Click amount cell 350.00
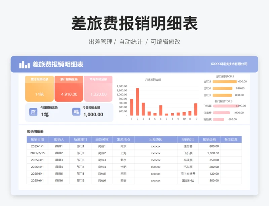The image size is (269, 206). coord(209,160)
